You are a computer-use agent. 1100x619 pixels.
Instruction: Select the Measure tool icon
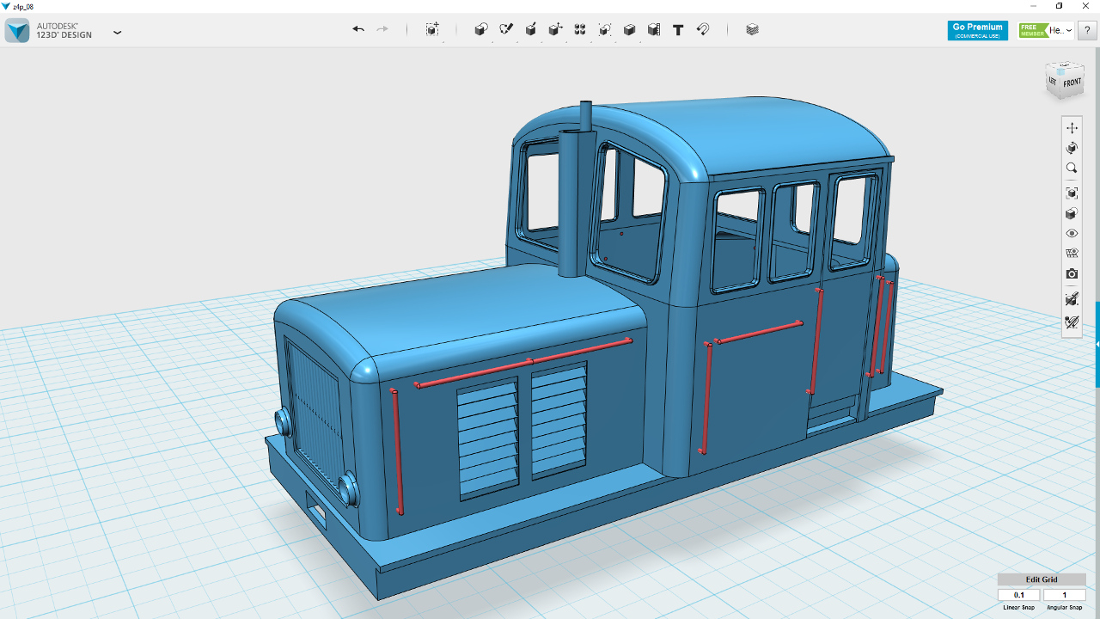point(654,29)
